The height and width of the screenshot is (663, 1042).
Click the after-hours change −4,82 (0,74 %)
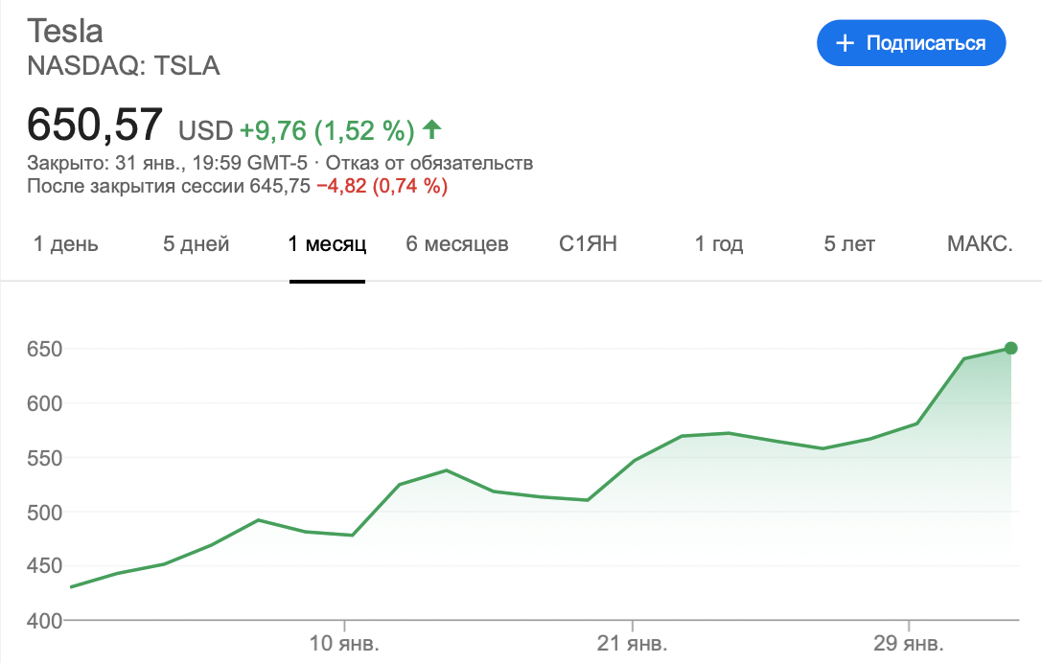point(382,186)
